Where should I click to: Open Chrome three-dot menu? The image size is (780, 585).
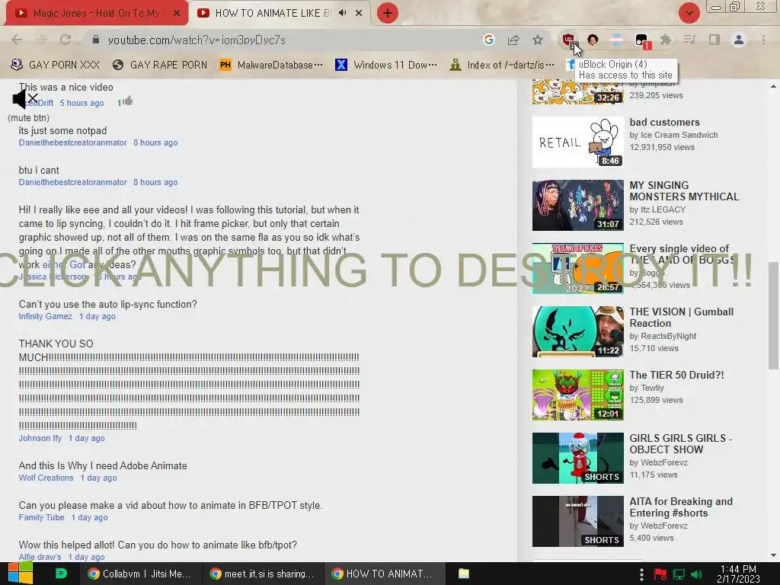[763, 40]
